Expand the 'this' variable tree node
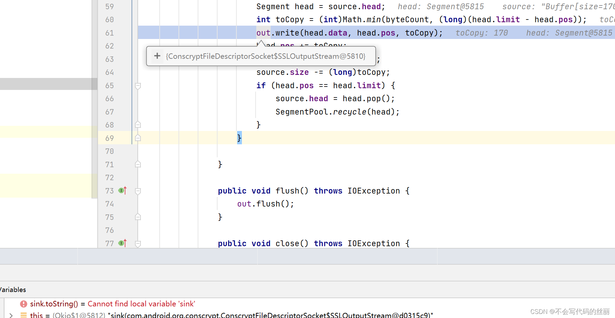This screenshot has width=615, height=318. point(11,315)
